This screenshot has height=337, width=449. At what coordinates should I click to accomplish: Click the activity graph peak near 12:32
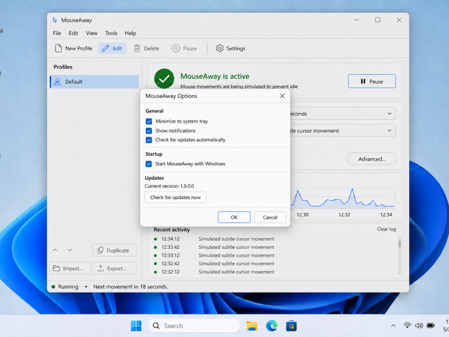pos(352,189)
